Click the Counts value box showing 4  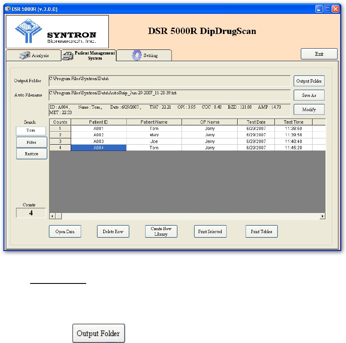[31, 213]
